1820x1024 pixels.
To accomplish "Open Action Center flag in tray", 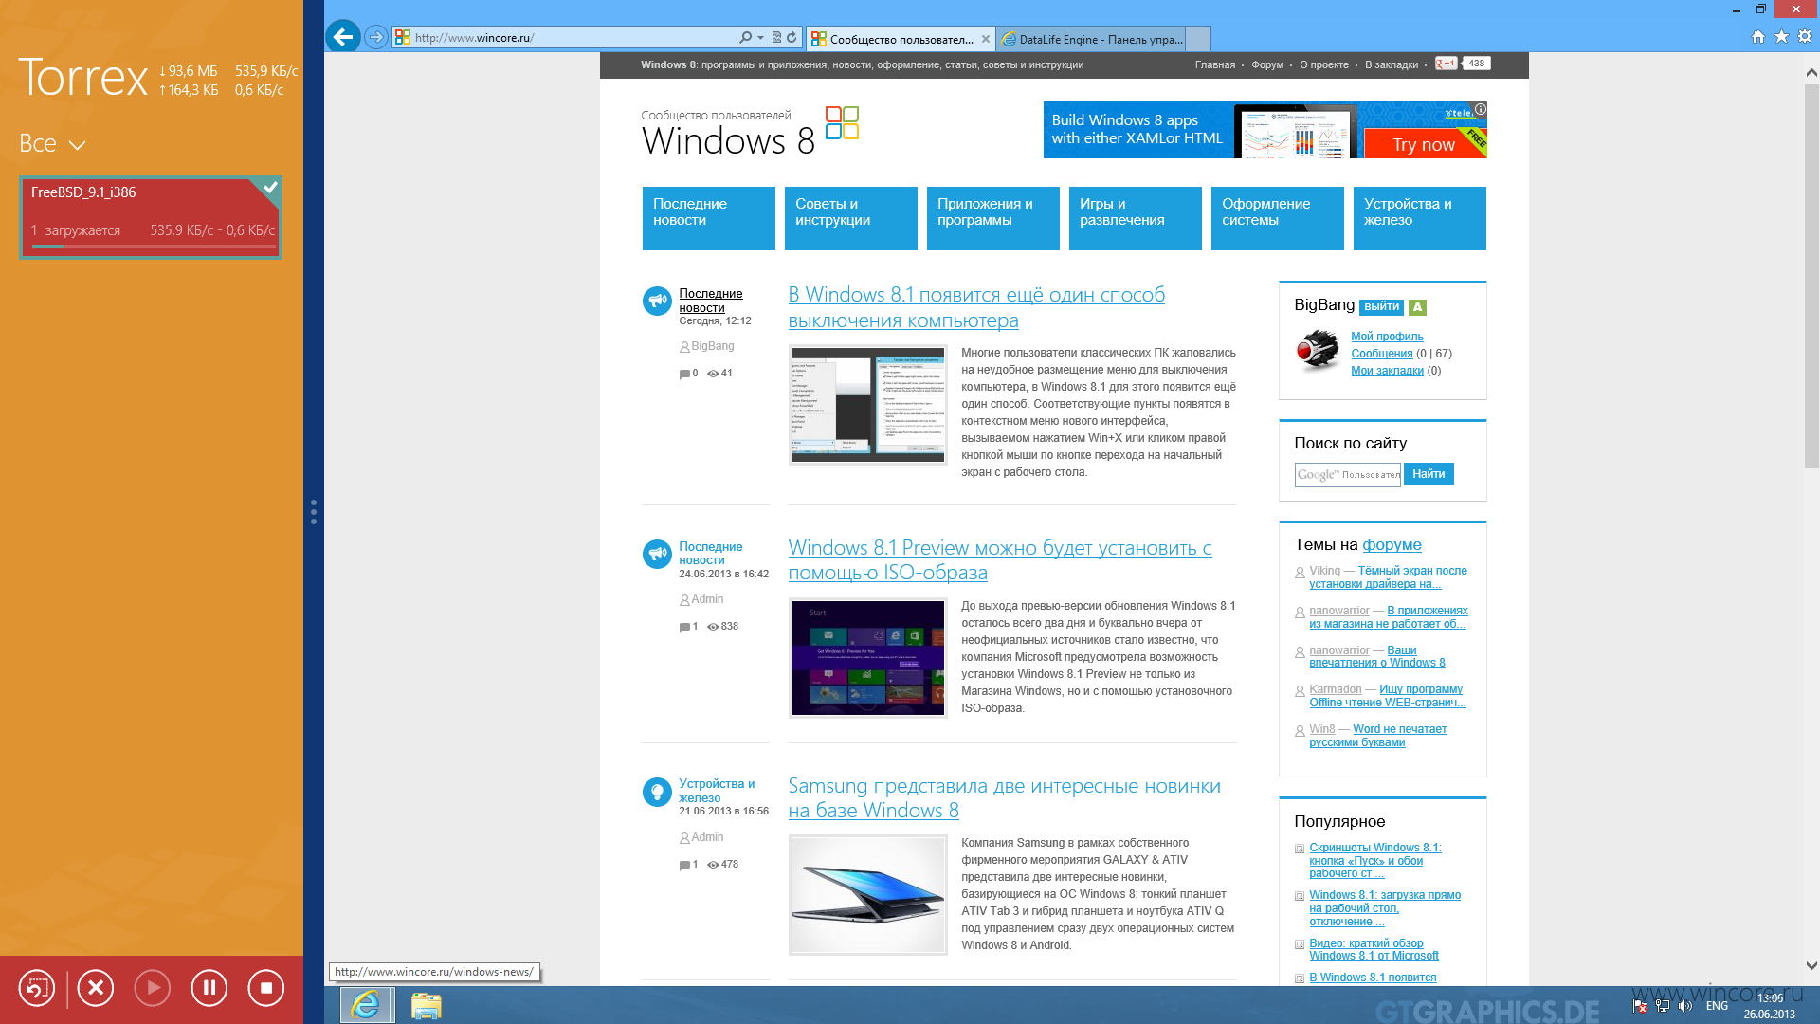I will click(1639, 1006).
